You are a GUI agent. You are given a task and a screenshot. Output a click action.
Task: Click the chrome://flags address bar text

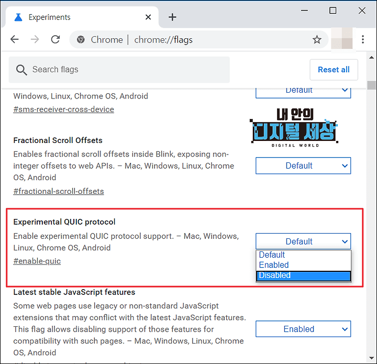(x=163, y=40)
